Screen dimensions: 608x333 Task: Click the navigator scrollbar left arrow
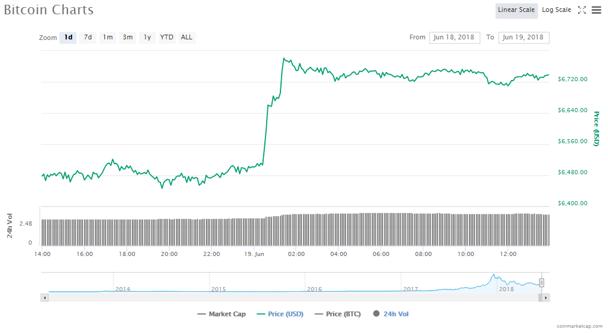[x=44, y=297]
